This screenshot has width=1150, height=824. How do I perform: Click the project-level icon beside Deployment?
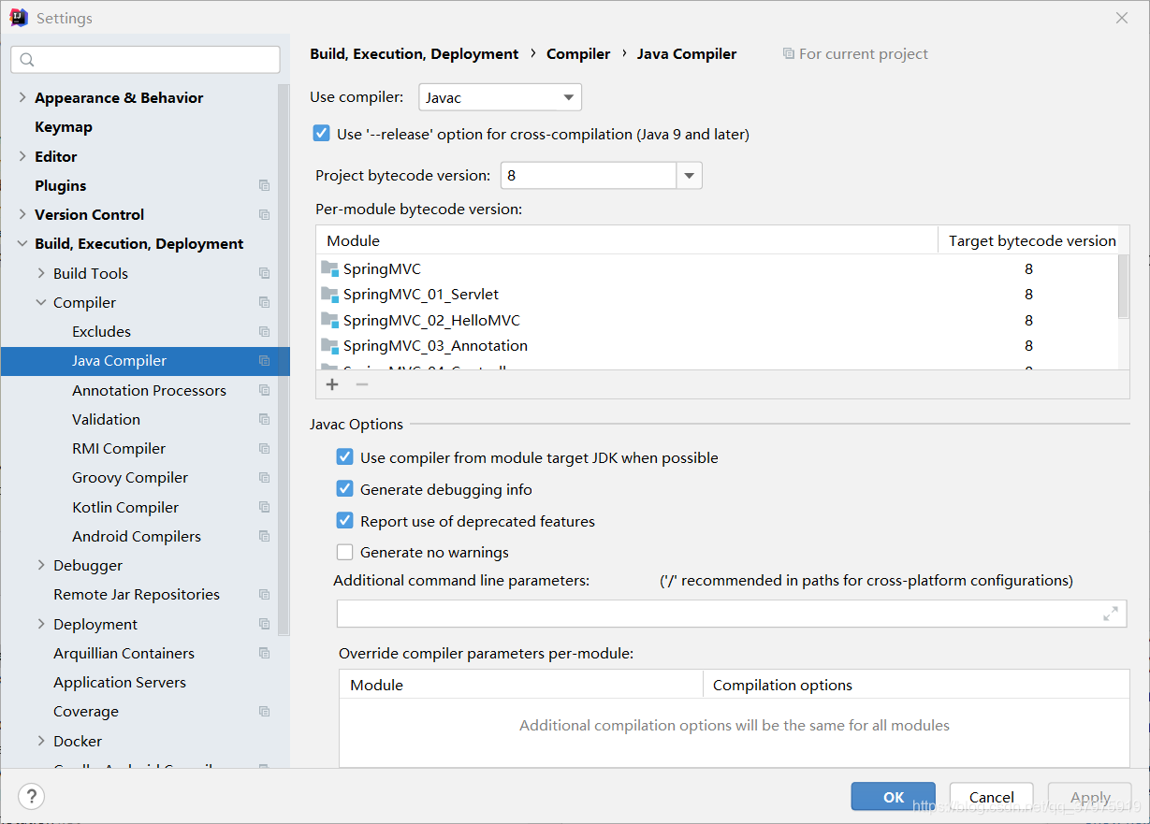pyautogui.click(x=264, y=624)
